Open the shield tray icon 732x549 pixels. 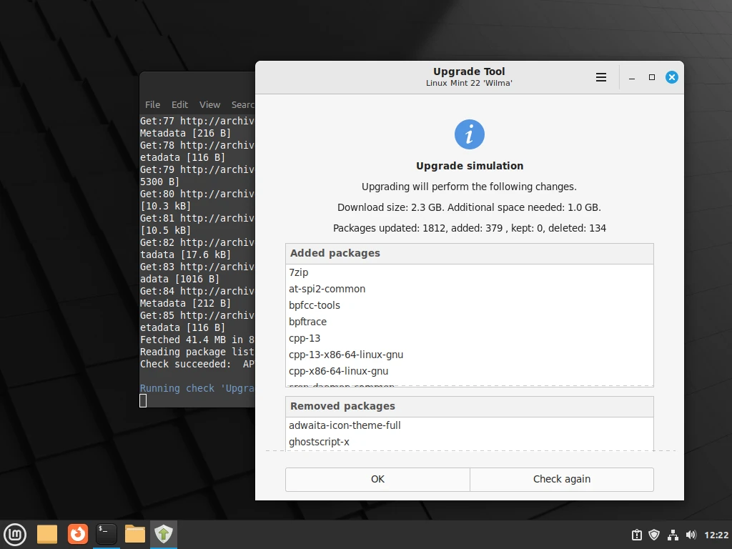(654, 535)
